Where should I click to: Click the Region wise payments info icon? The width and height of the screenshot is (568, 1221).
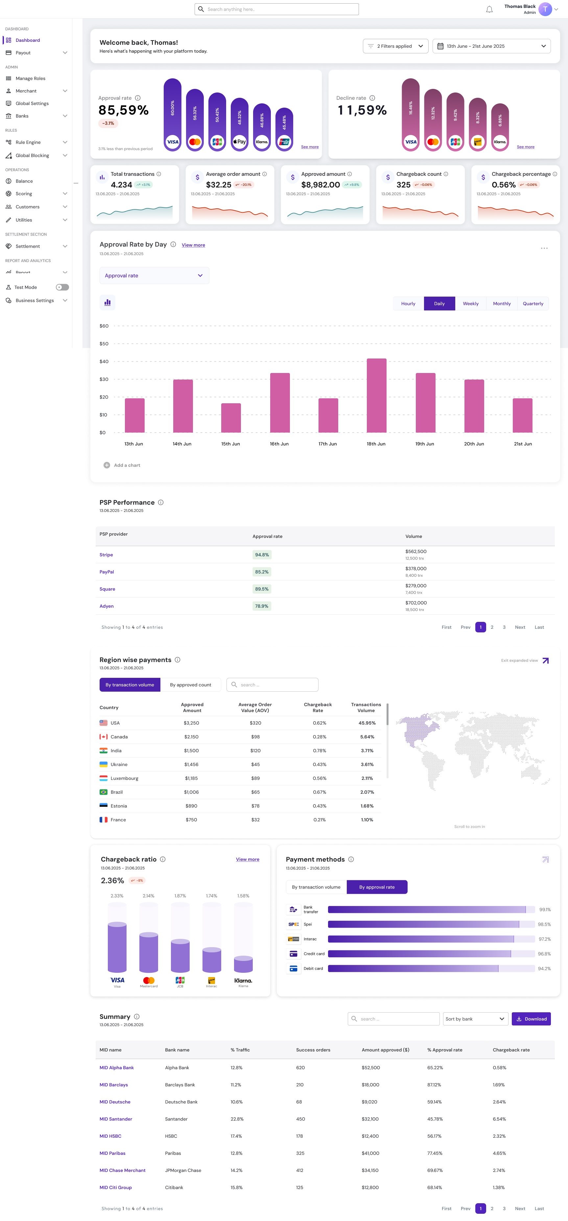[177, 660]
